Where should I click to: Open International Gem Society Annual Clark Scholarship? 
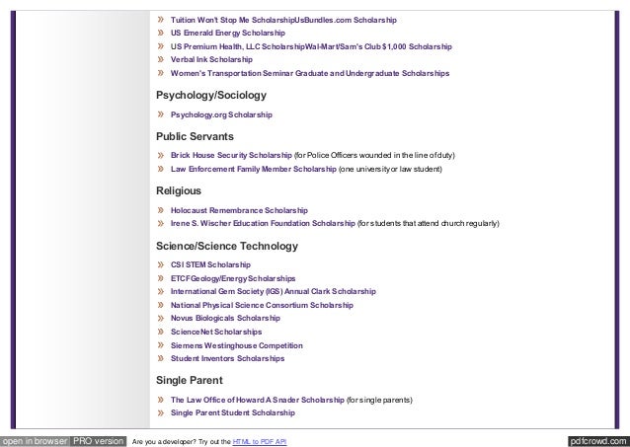[x=274, y=291]
